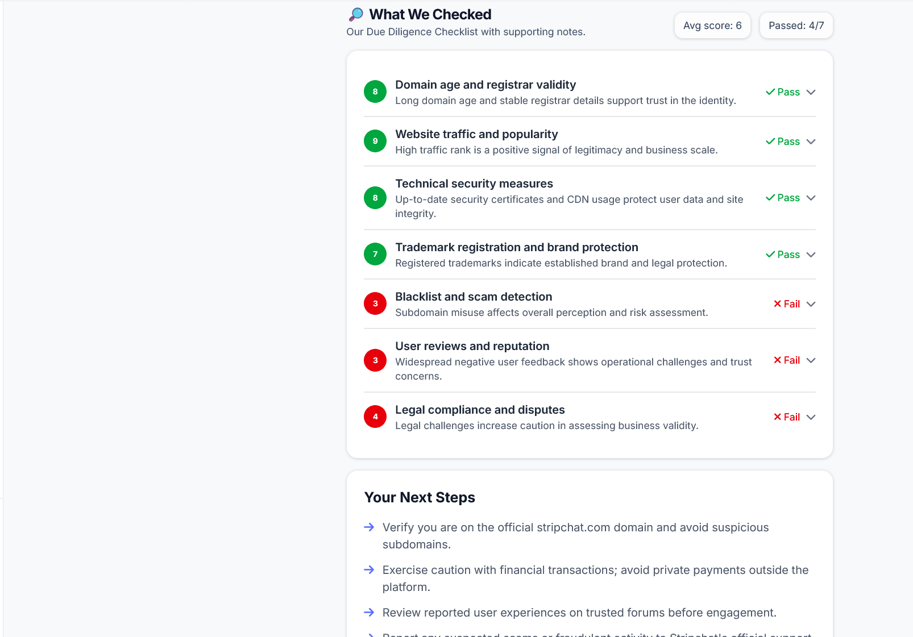
Task: Click the green "8" badge for Domain age
Action: coord(375,91)
